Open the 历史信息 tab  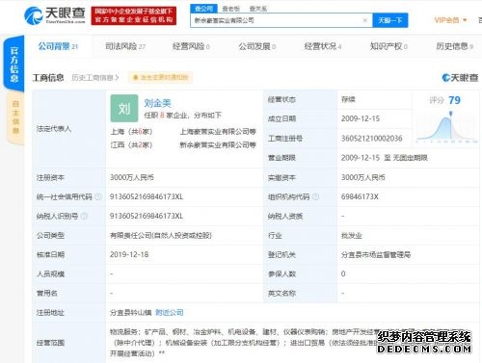click(454, 46)
